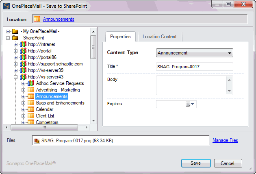This screenshot has width=256, height=174.
Task: Expand the My OnePlaceMail tree node
Action: click(8, 31)
